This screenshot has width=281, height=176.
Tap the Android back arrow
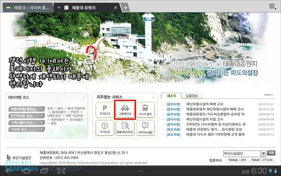[x=9, y=171]
